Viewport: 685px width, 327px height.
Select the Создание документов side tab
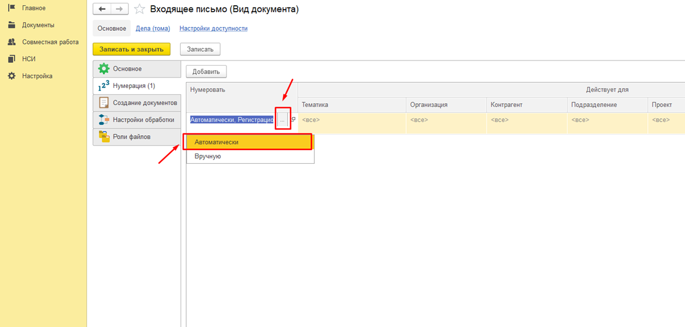[x=137, y=103]
